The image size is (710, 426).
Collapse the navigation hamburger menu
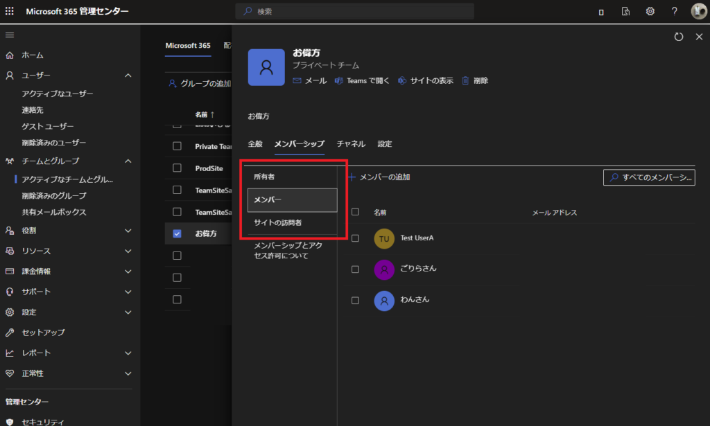[x=10, y=35]
